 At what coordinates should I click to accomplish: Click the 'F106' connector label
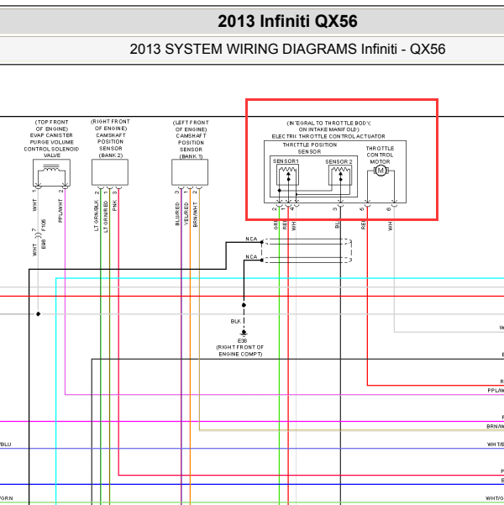pos(44,225)
